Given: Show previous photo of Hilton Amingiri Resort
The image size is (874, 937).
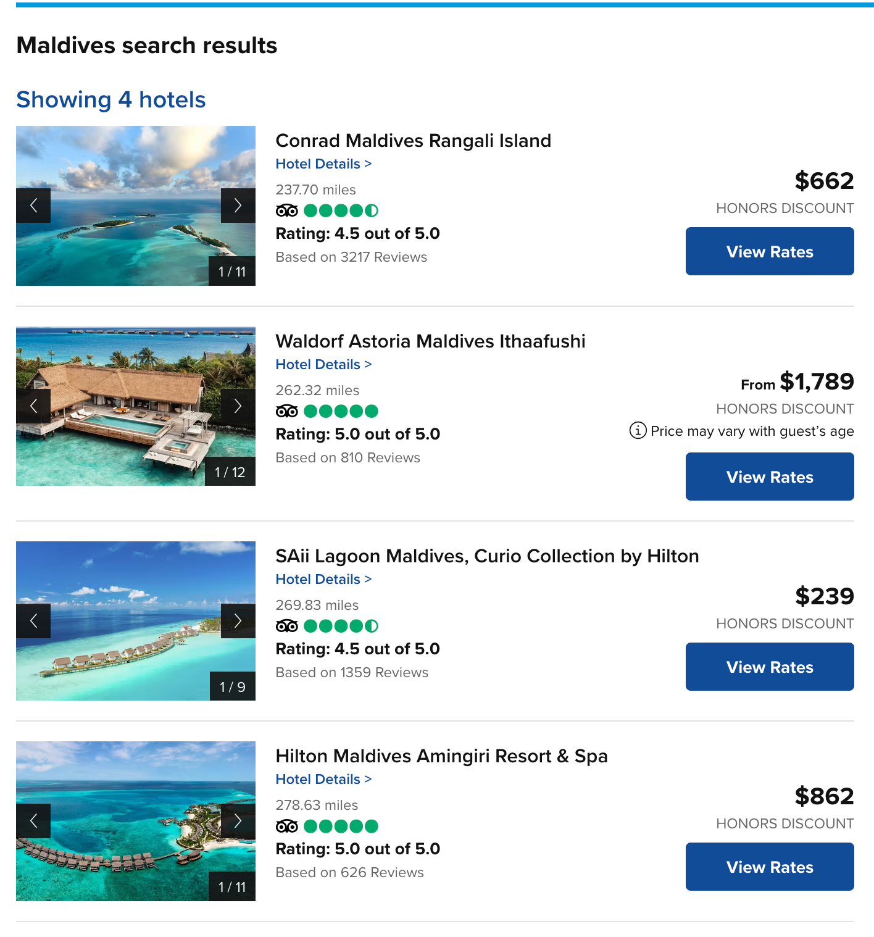Looking at the screenshot, I should point(34,821).
